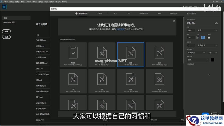Screen dimensions: 224x126
Task: Choose the 960 x 540 preset
Action: click(102, 81)
